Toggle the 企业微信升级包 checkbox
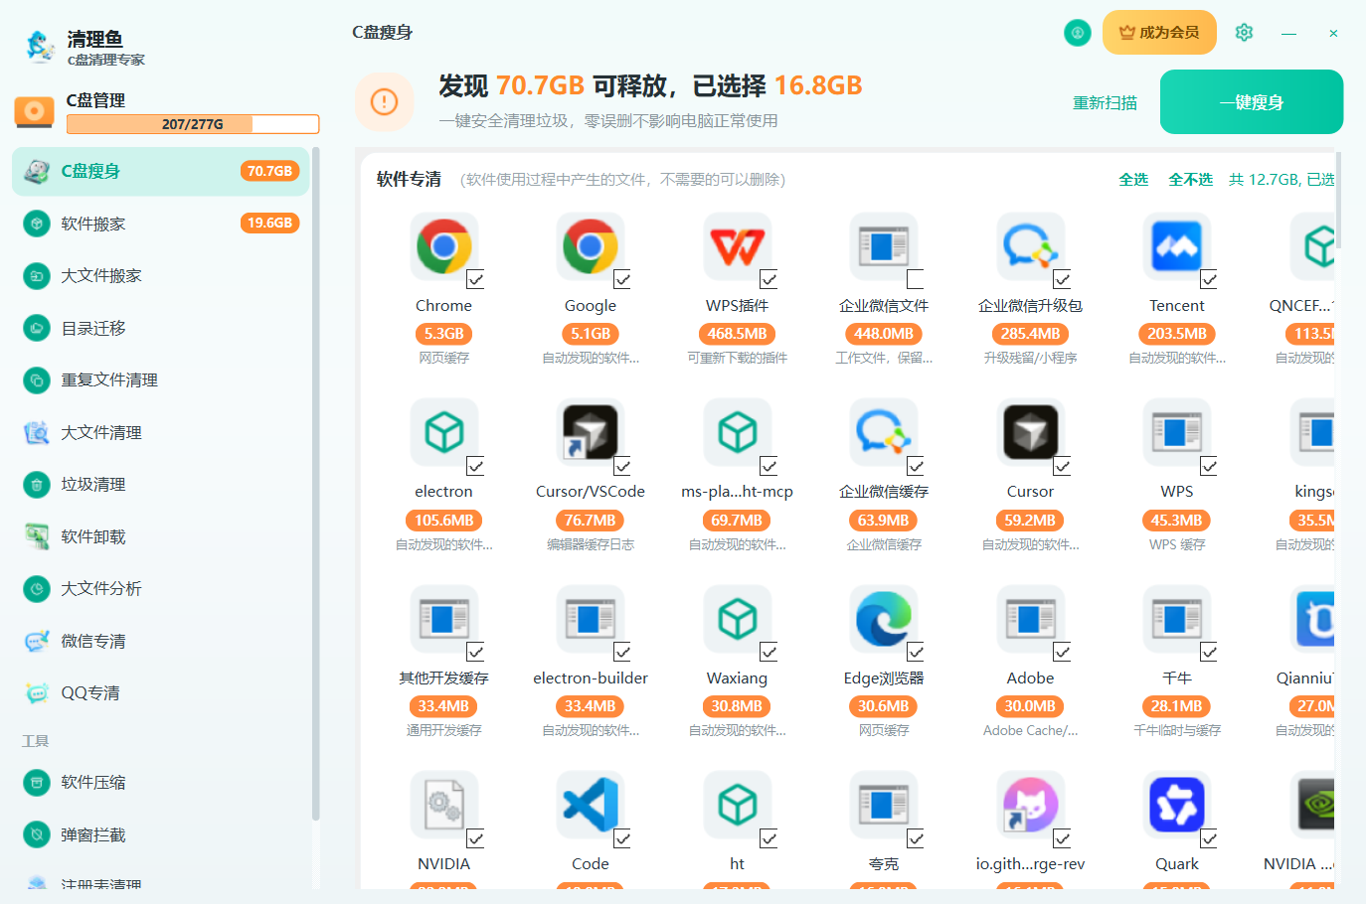This screenshot has height=904, width=1366. point(1062,279)
